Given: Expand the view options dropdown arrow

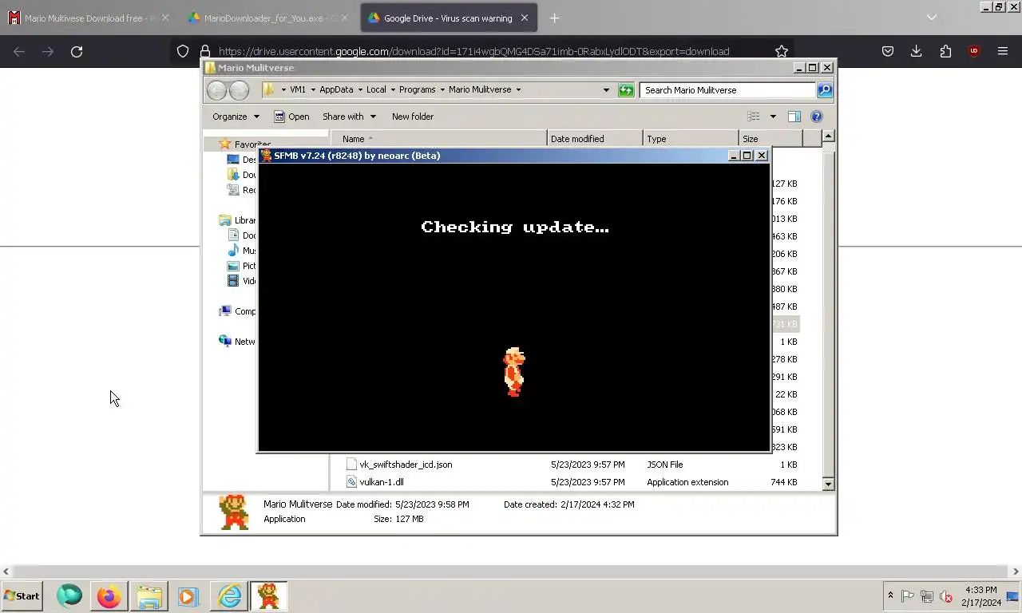Looking at the screenshot, I should (x=772, y=117).
